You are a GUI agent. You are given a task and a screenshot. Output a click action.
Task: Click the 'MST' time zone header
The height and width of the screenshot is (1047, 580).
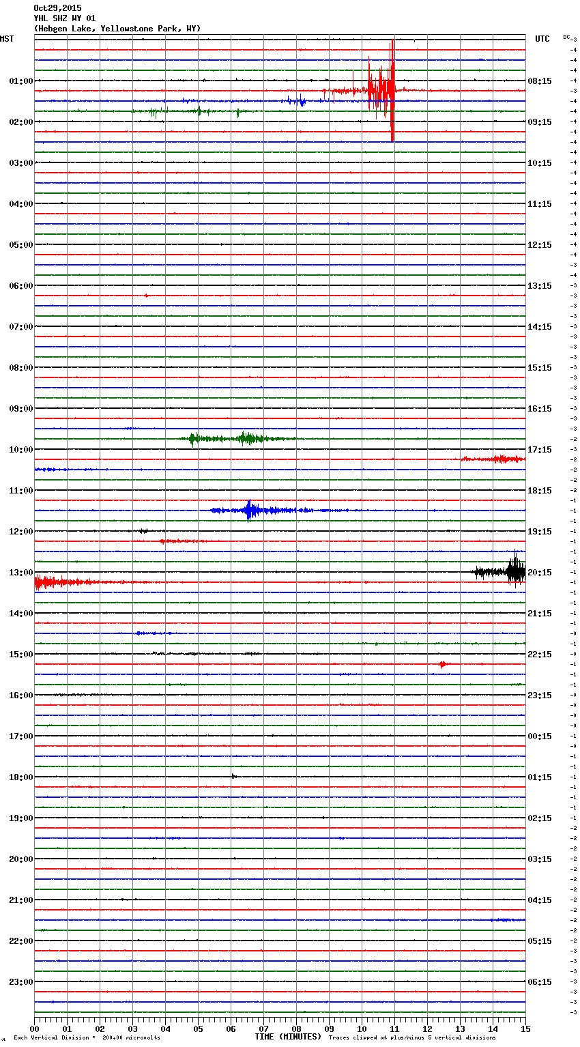point(7,39)
